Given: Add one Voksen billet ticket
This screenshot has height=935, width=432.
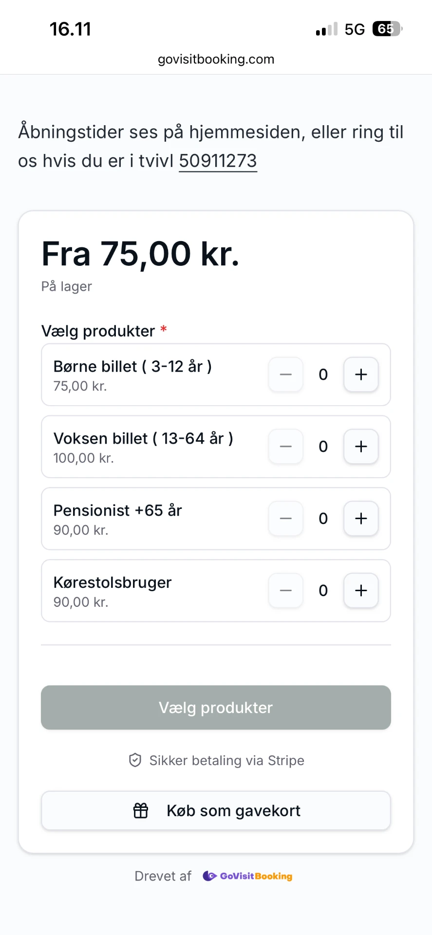Looking at the screenshot, I should [x=361, y=447].
